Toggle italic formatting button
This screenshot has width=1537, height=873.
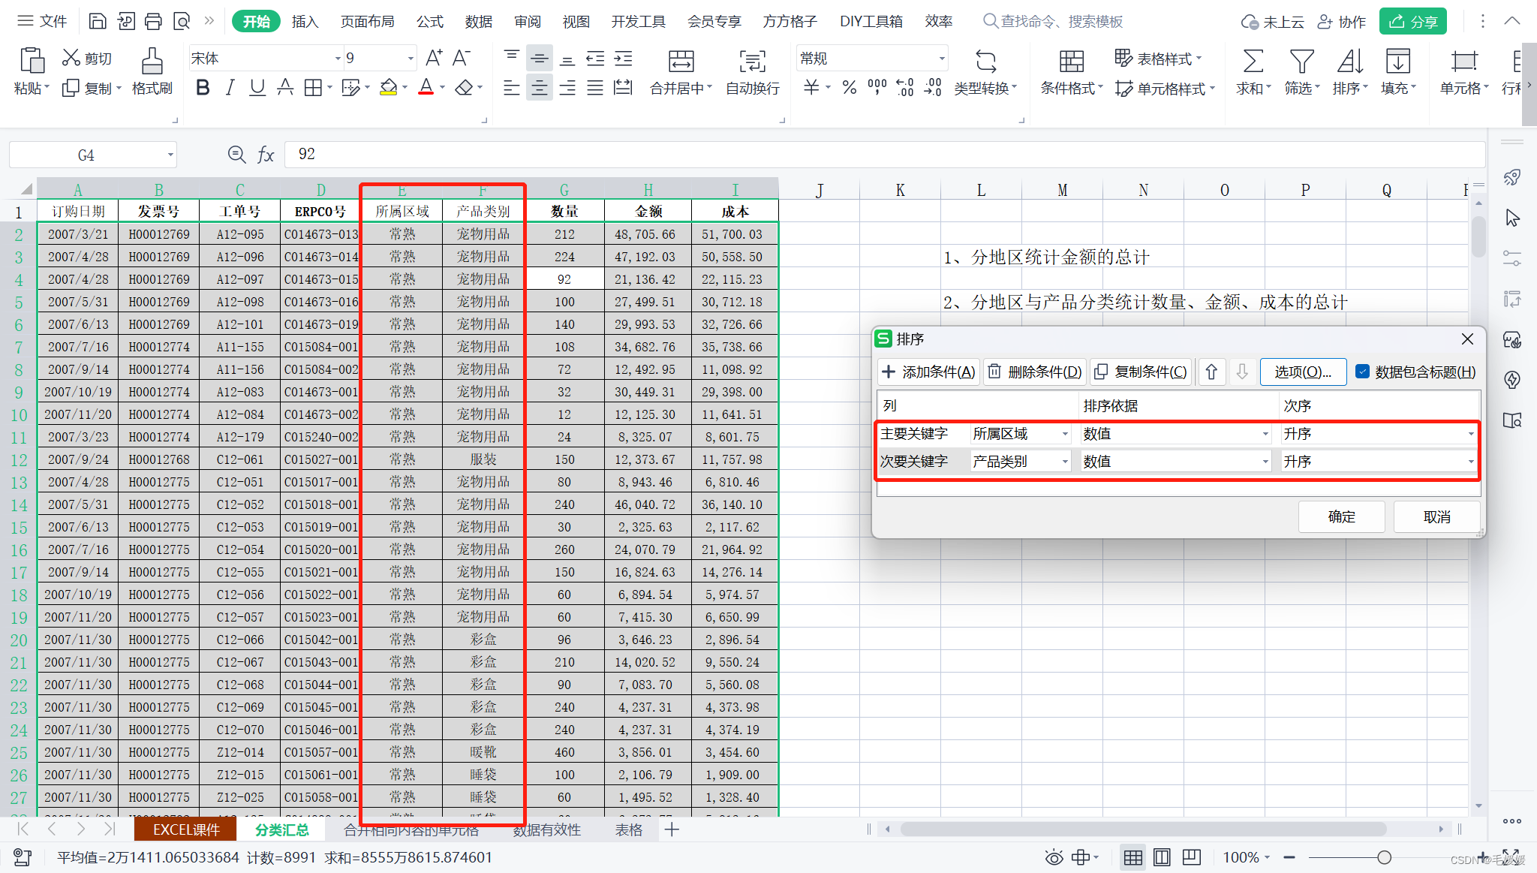pos(230,88)
